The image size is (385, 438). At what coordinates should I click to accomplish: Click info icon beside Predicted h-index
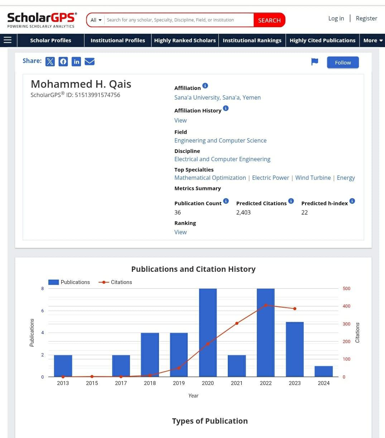(352, 201)
